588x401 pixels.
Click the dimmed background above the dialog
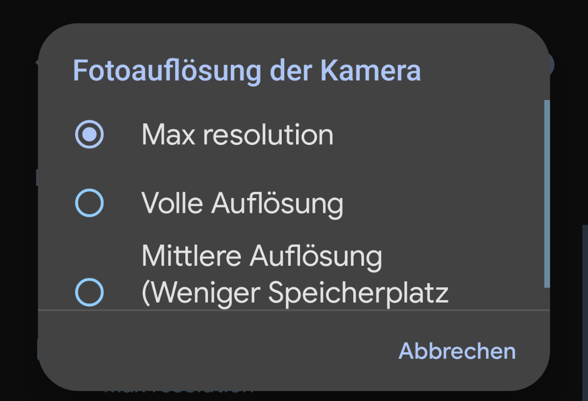point(293,11)
